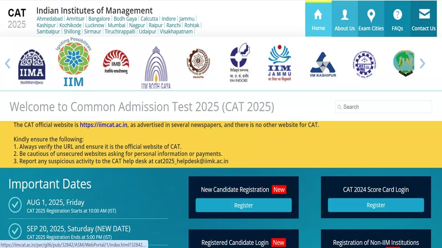This screenshot has width=442, height=248.
Task: Open Registered Candidate Login panel heading
Action: pos(235,242)
